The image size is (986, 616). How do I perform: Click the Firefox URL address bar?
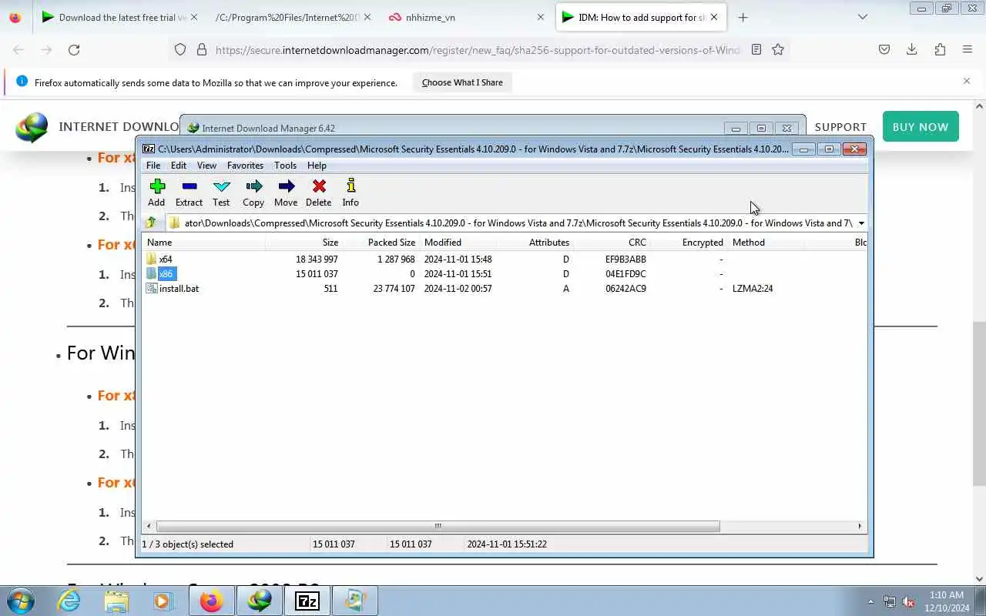coord(476,49)
